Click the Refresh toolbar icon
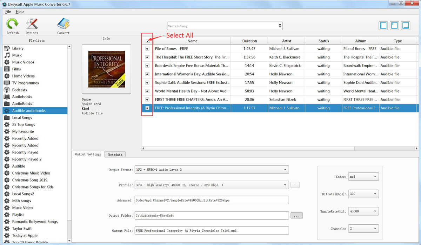Image resolution: width=421 pixels, height=245 pixels. (x=12, y=24)
